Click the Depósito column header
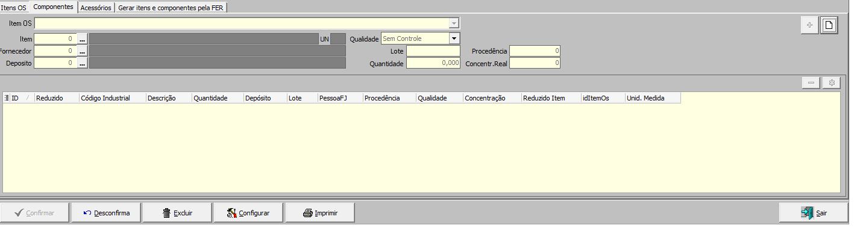Screen dimensions: 854x228 point(265,98)
